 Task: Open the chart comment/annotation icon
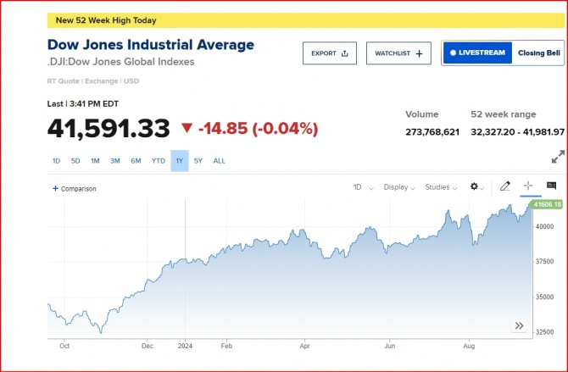tap(551, 186)
